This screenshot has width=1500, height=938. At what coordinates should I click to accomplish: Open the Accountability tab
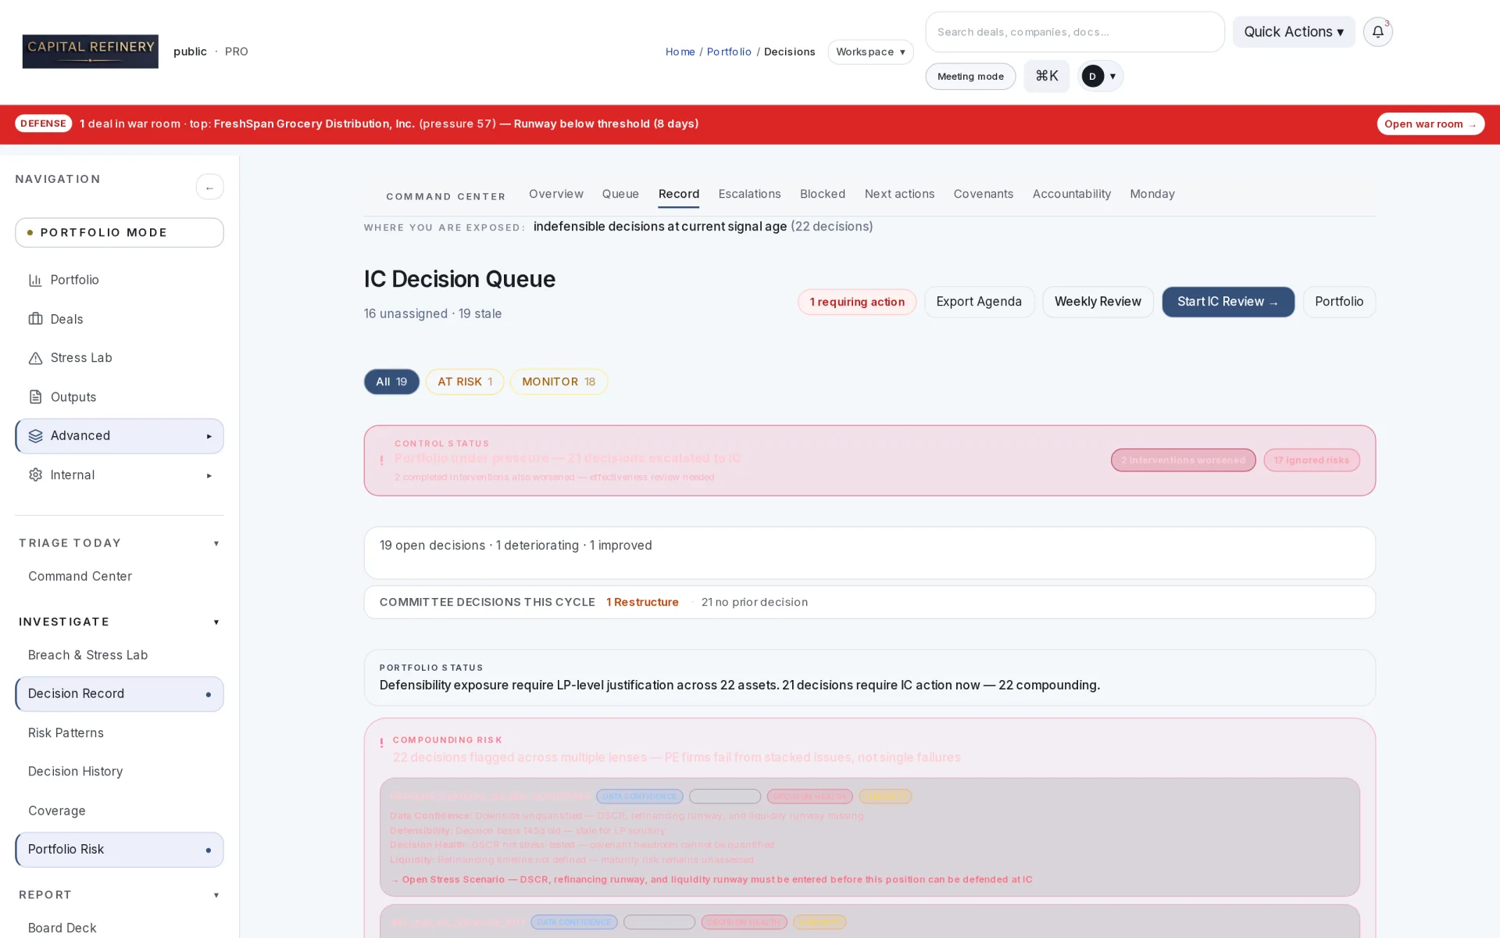click(1071, 194)
